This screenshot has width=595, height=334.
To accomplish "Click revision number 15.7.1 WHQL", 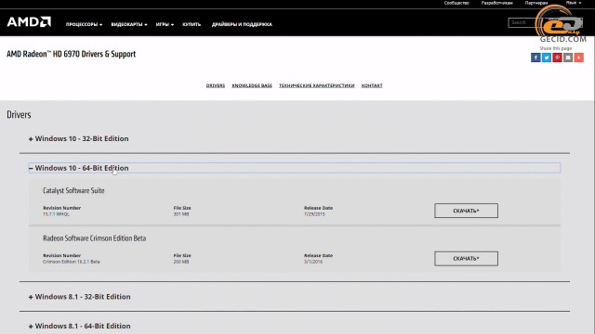I will point(56,214).
